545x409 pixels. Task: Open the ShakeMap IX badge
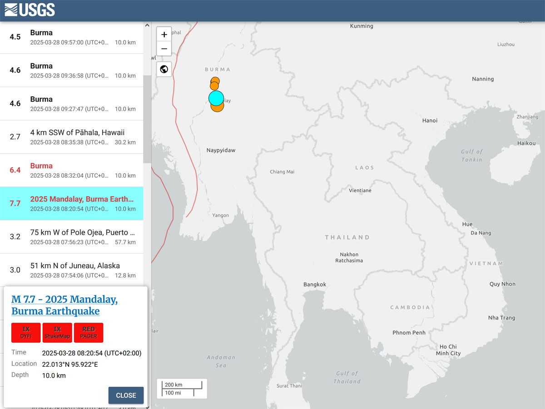(x=57, y=332)
